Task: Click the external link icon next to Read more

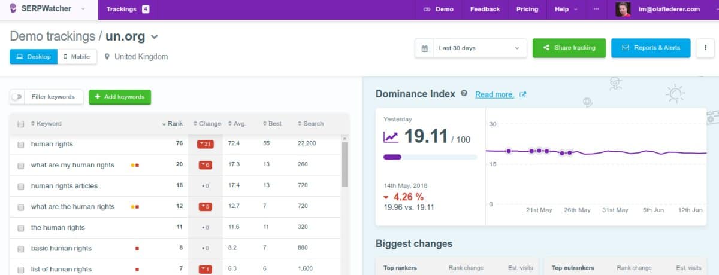Action: (522, 94)
